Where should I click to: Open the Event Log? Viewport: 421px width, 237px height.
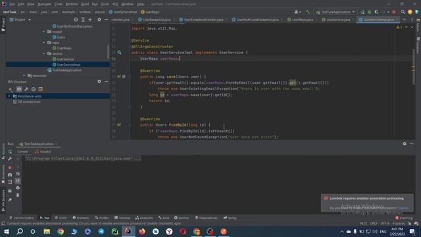[x=404, y=218]
